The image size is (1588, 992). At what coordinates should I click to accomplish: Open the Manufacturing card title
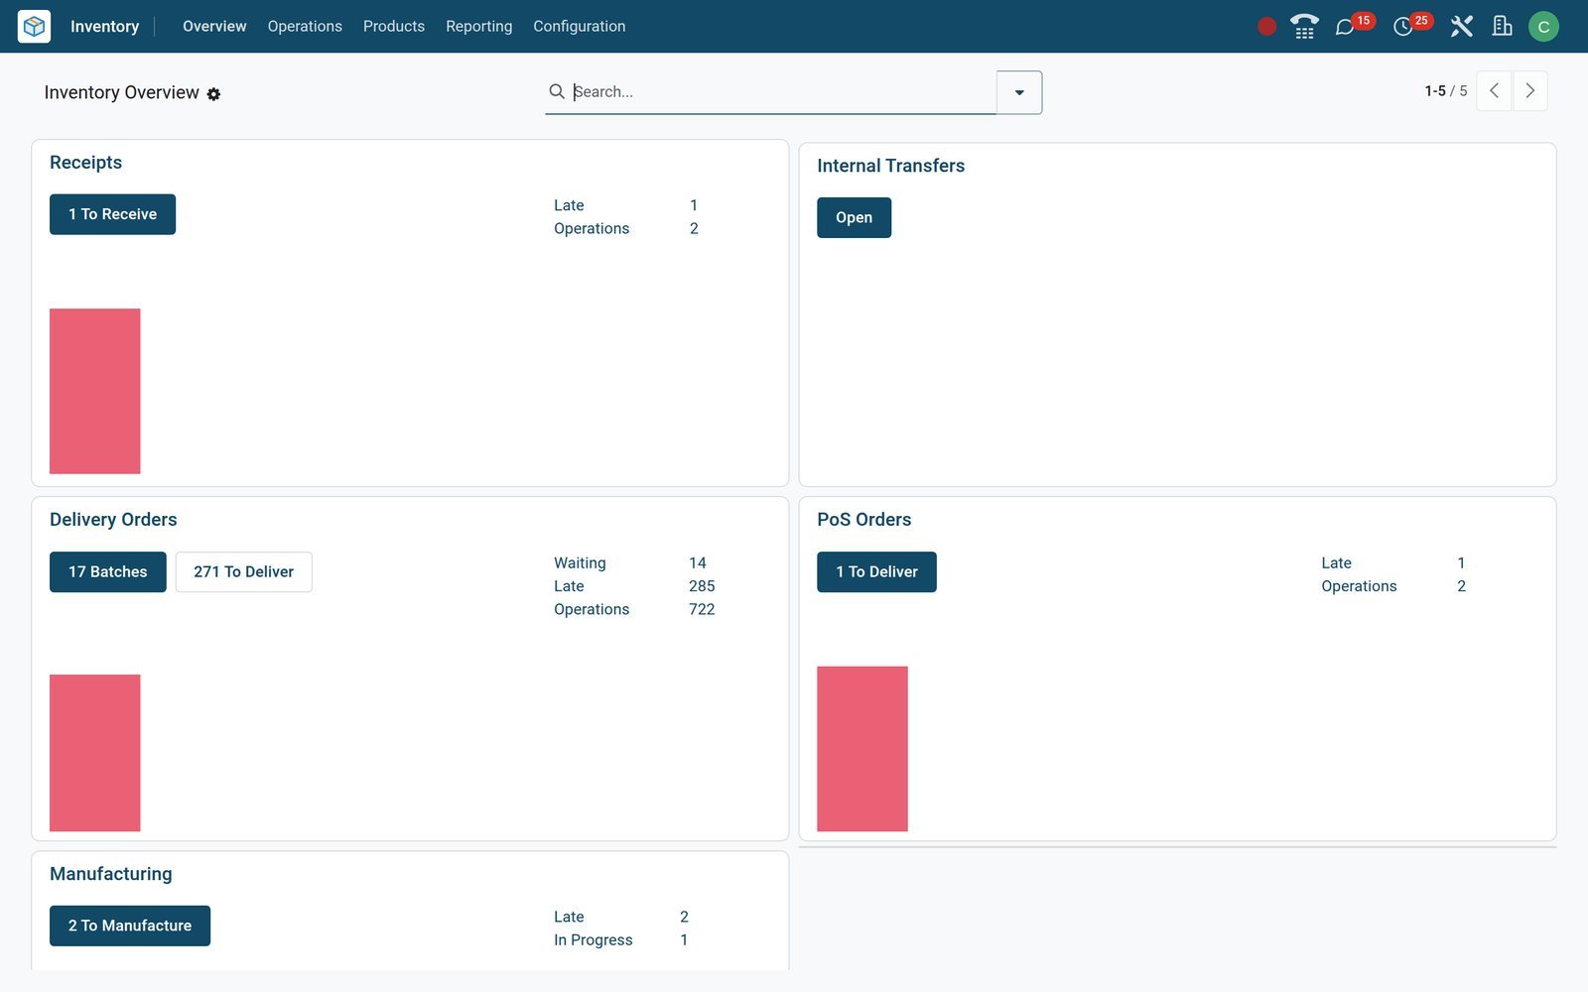point(111,874)
